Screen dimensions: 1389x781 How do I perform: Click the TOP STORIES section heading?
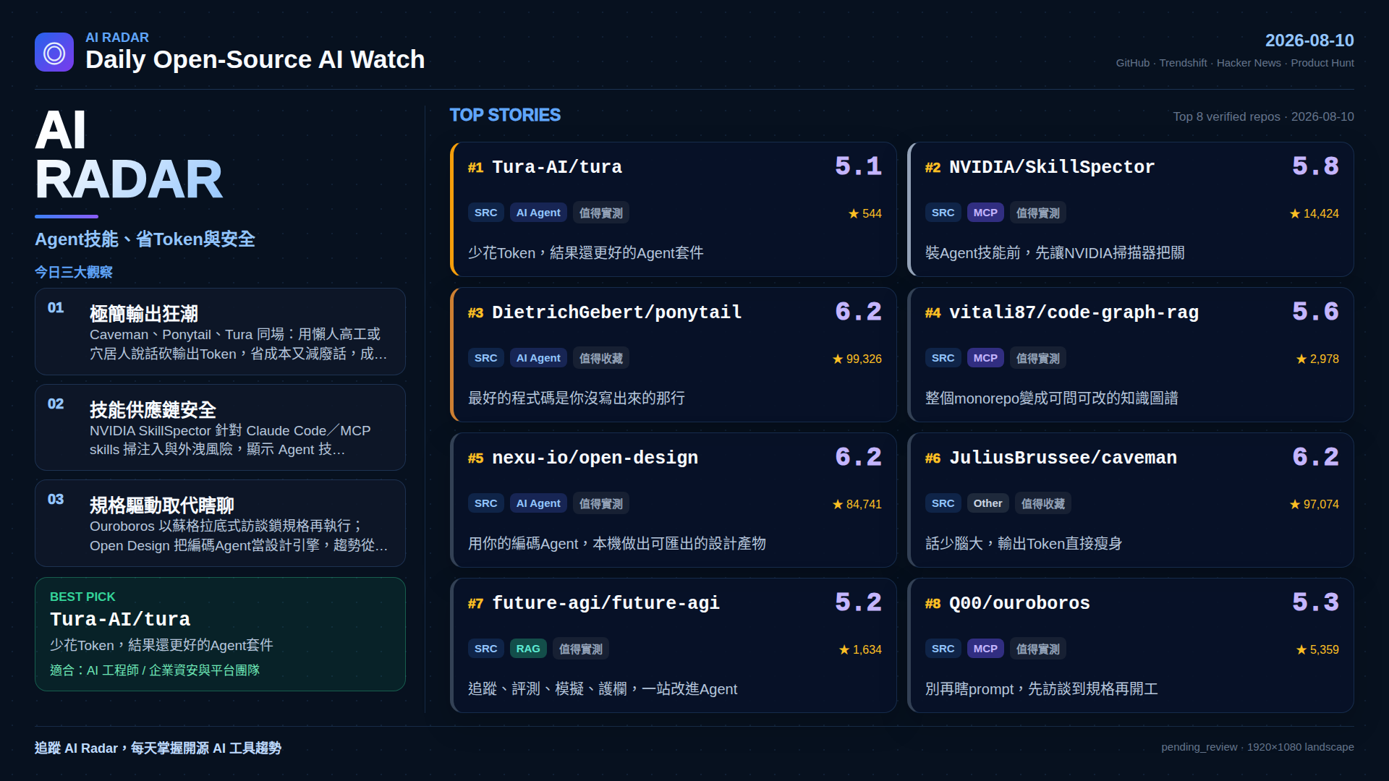[505, 115]
